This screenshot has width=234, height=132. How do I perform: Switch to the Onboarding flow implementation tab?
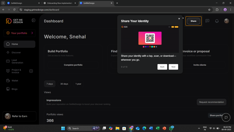[59, 3]
